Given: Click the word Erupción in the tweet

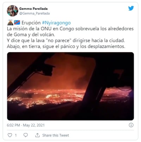Looking at the screenshot, I should coord(31,23).
